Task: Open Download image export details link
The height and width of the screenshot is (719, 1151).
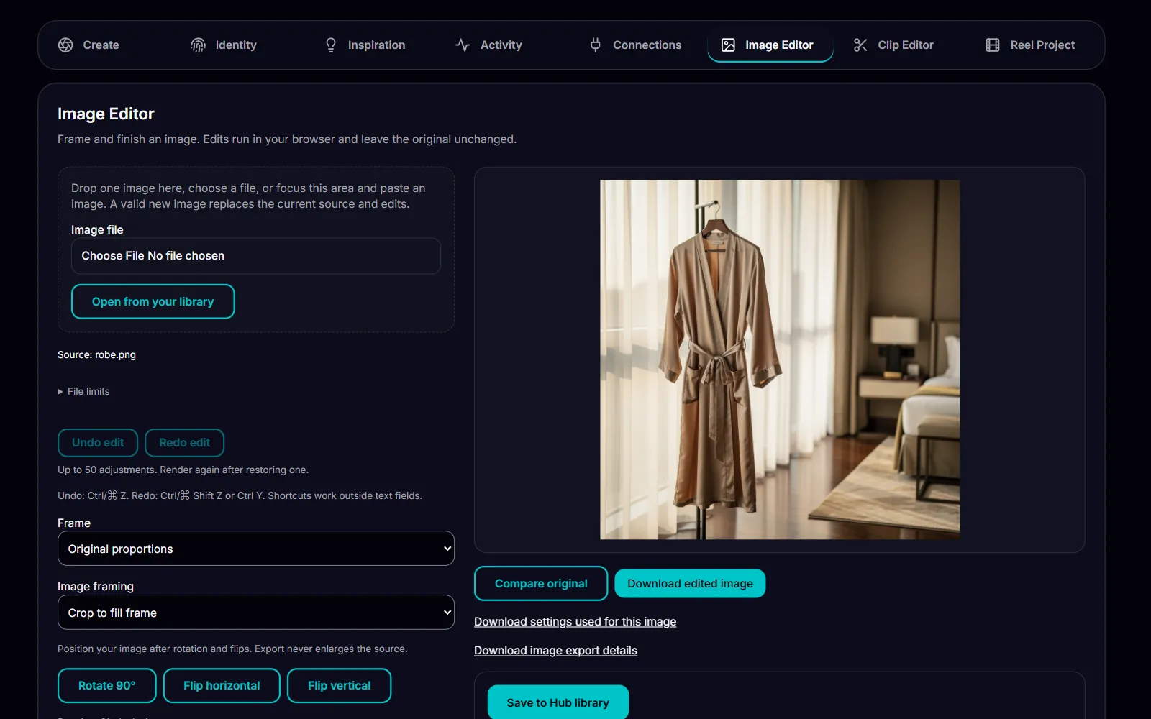Action: pyautogui.click(x=555, y=651)
